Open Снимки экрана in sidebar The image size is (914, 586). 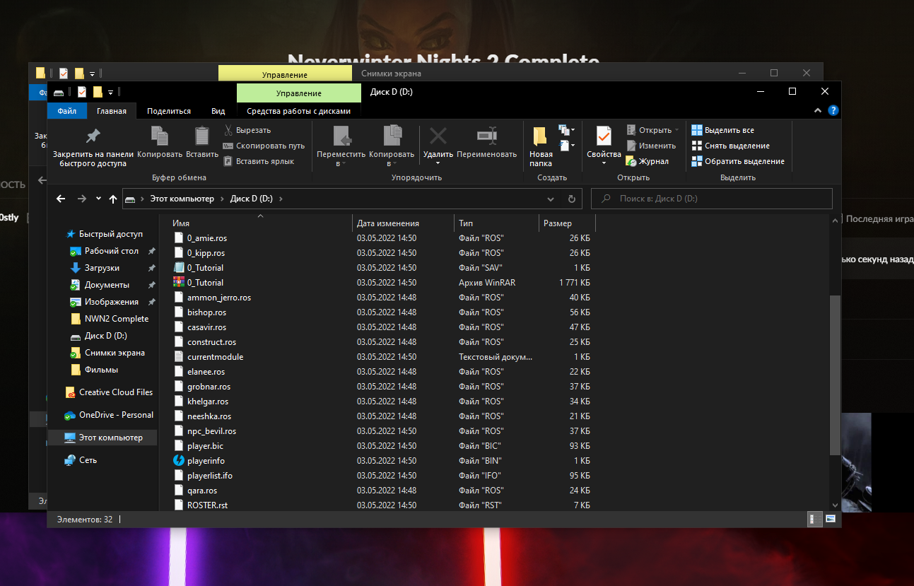pos(115,353)
